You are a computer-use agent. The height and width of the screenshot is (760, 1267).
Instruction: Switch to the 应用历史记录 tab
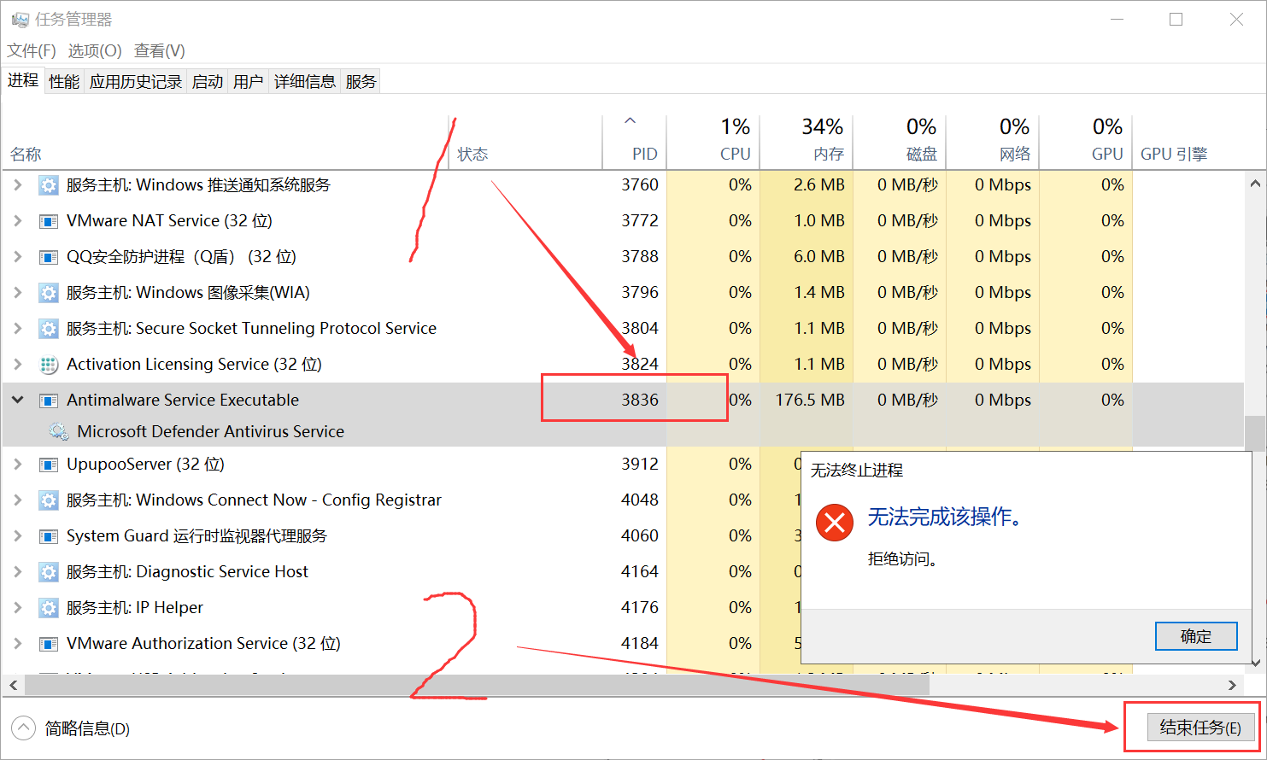[136, 81]
